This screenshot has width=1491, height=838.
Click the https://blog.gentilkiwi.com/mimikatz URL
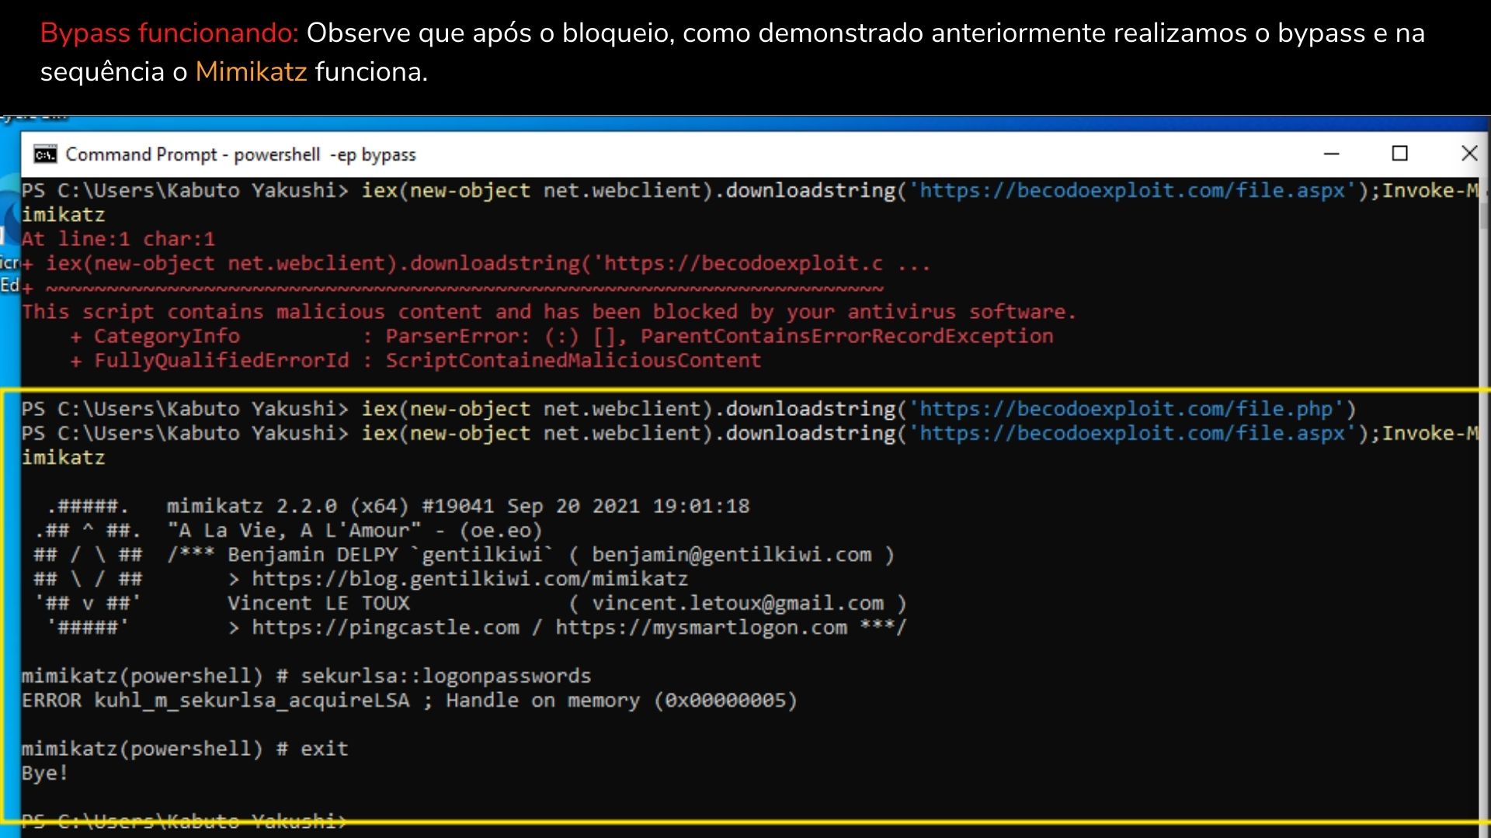point(469,578)
